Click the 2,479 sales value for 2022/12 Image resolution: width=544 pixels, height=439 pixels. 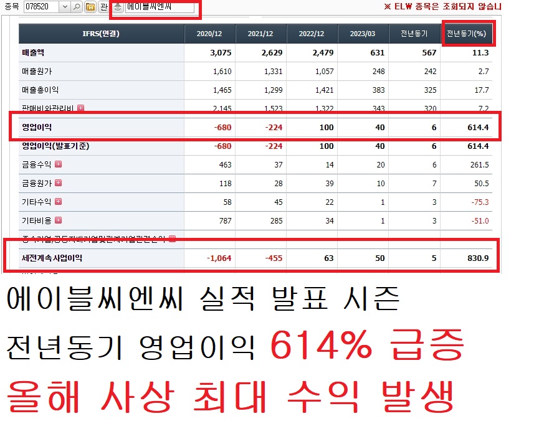point(323,53)
